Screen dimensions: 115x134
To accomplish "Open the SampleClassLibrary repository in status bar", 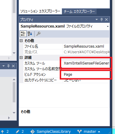I will pyautogui.click(x=51, y=132).
